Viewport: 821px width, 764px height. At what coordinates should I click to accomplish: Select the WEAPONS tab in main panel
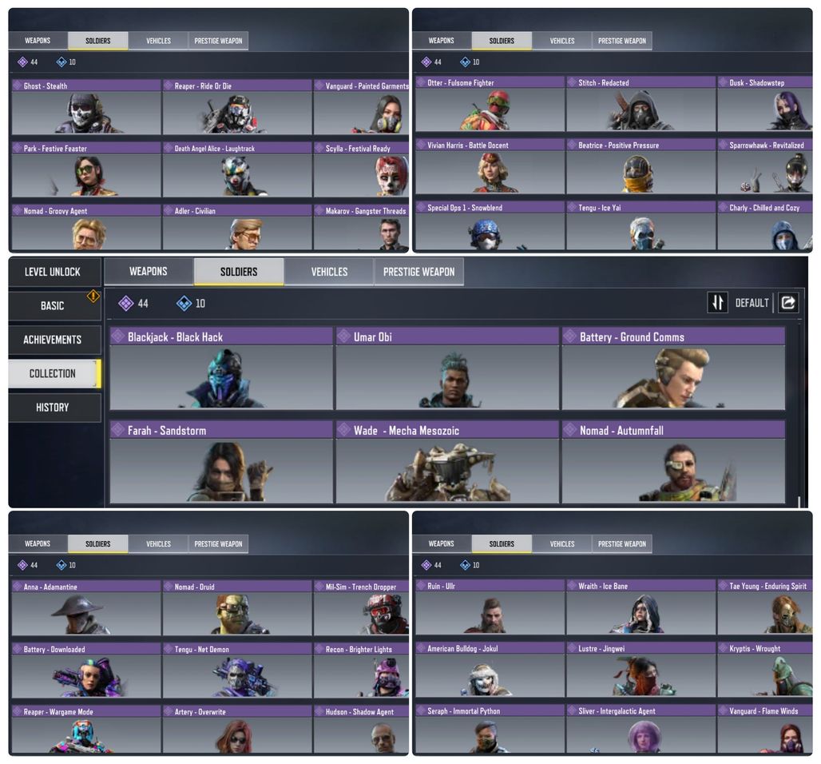coord(149,272)
